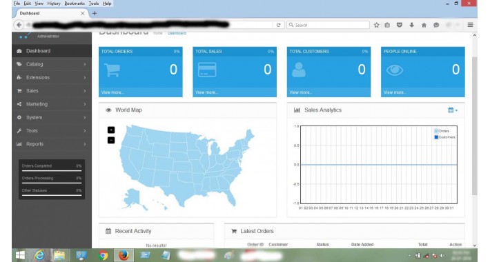This screenshot has height=262, width=490.
Task: Switch to Firefox in the taskbar
Action: [124, 255]
